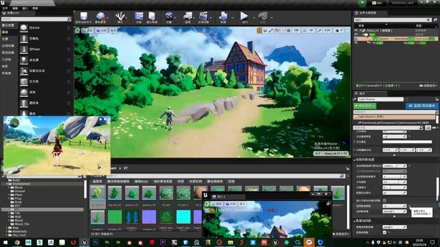Open the viewport options arrow menu
This screenshot has width=440, height=247.
(78, 30)
